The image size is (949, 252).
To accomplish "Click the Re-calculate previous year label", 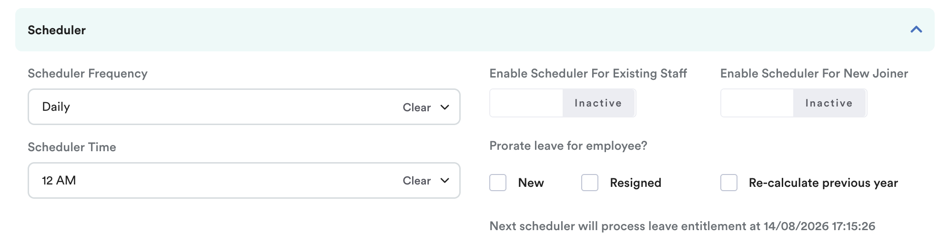I will (823, 183).
